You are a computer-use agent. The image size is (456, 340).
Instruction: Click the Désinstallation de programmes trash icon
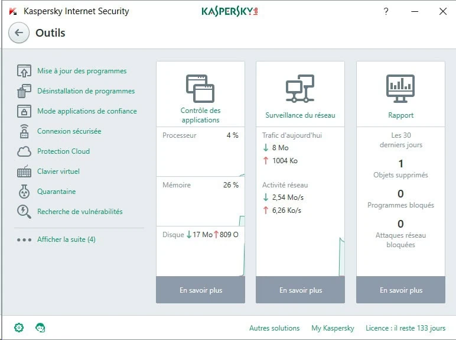[24, 91]
